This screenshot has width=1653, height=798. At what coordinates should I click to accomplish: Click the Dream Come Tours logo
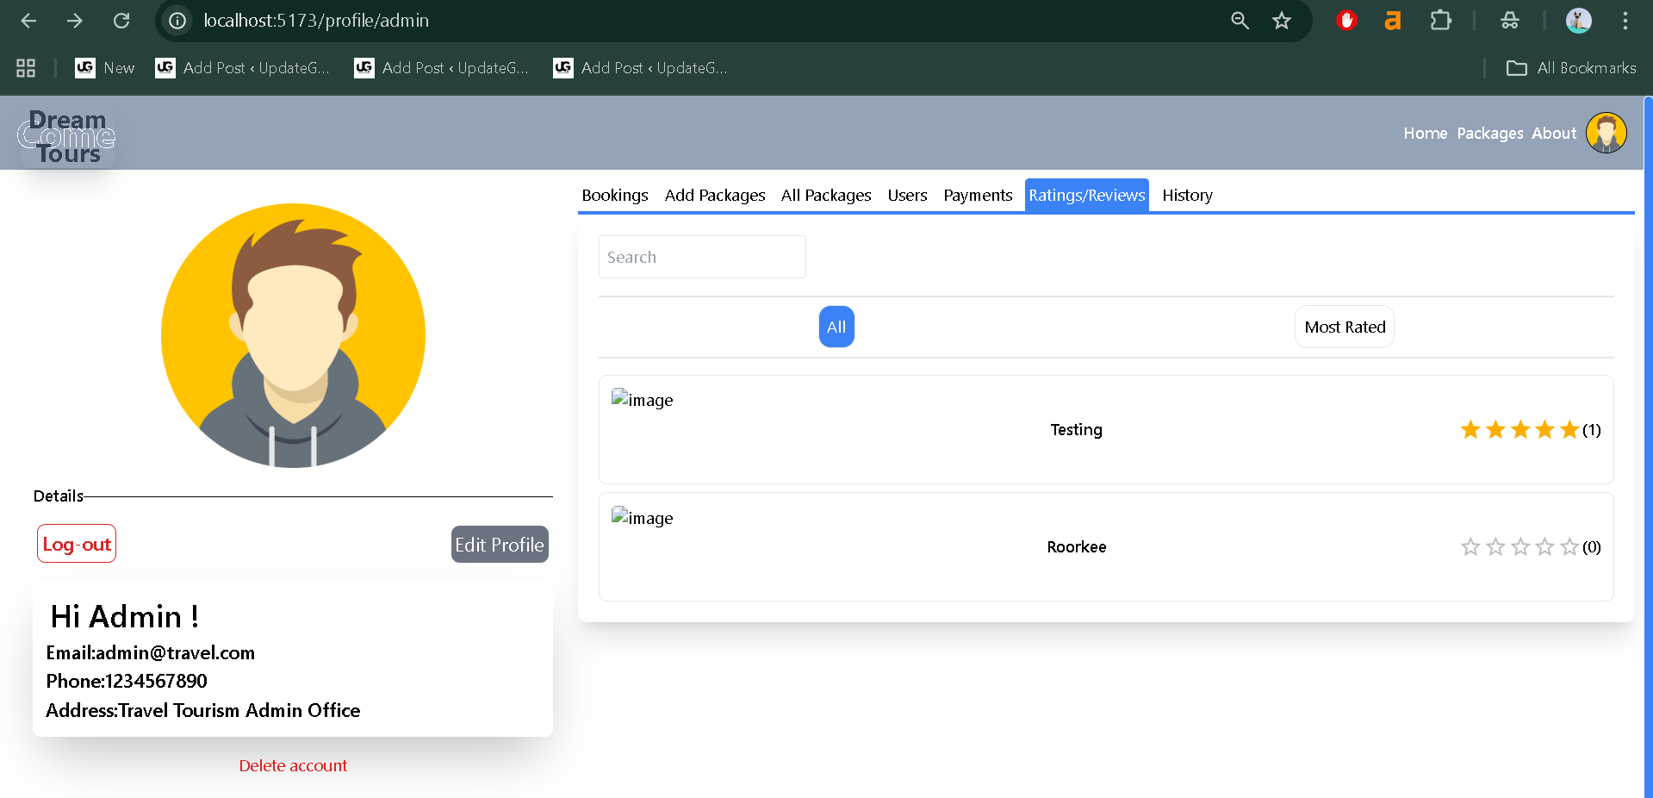[67, 136]
